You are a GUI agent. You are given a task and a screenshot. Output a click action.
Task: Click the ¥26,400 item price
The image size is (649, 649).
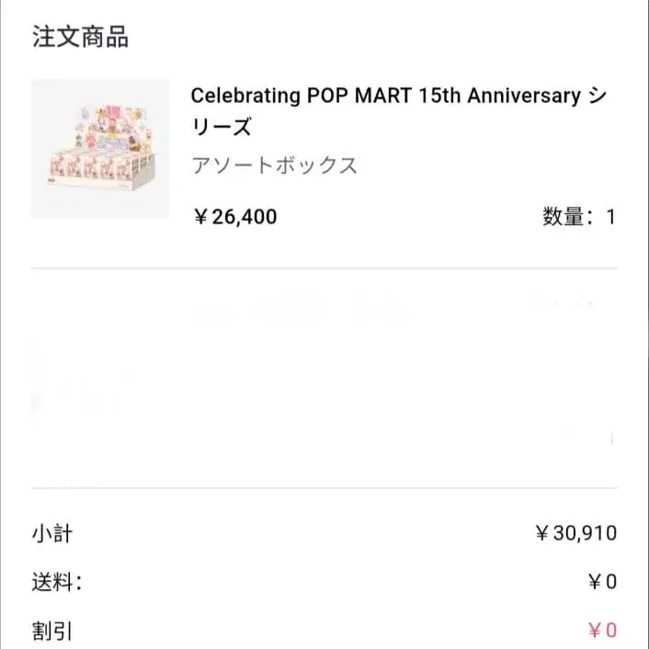tap(234, 217)
